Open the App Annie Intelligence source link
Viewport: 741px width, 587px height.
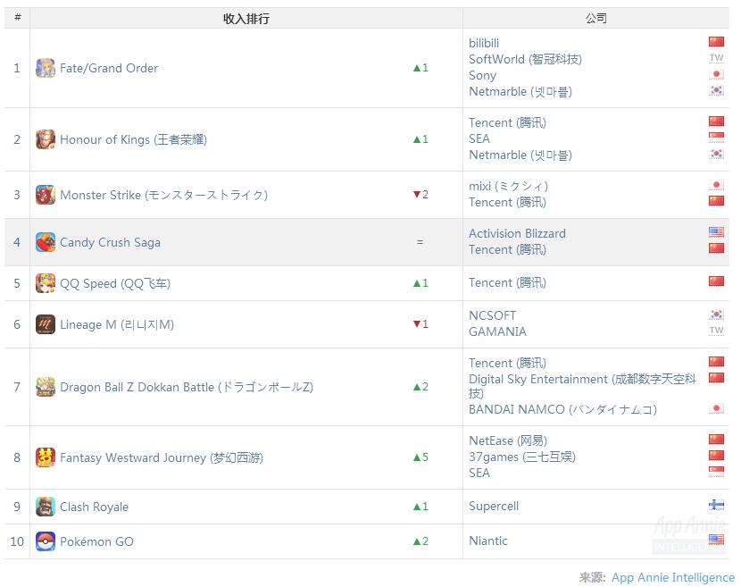coord(672,577)
